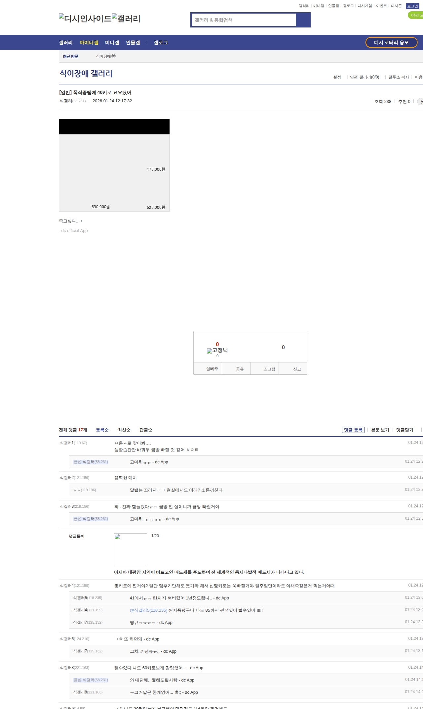Select 갤러리 in the blue navigation bar
The height and width of the screenshot is (709, 423).
click(66, 43)
